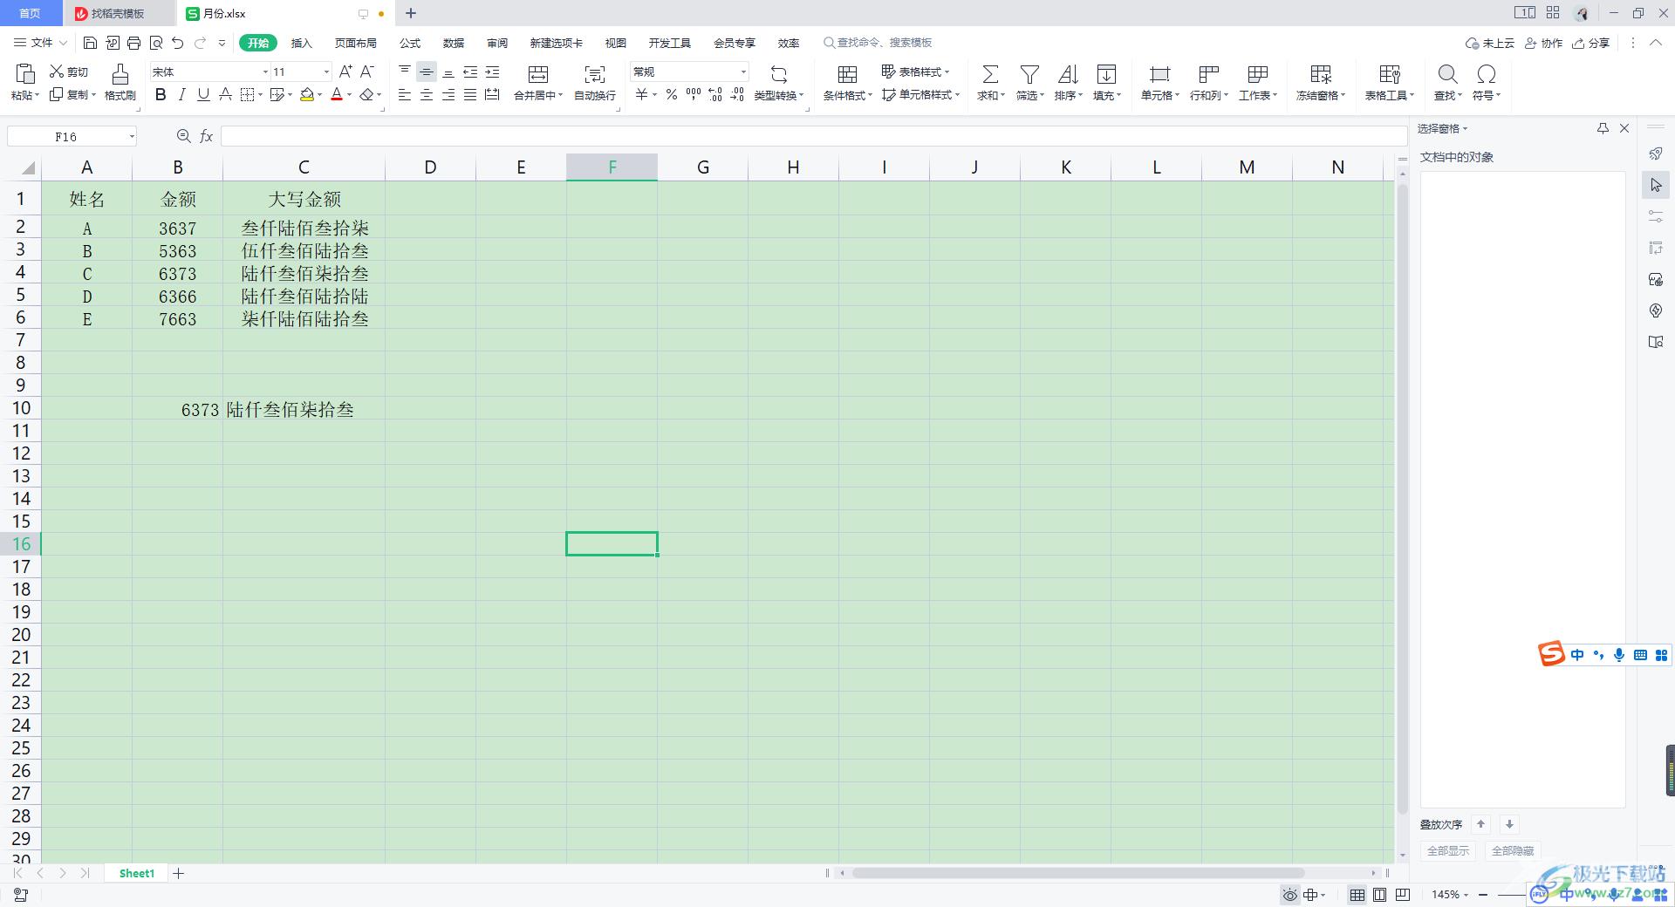Expand the Name Box dropdown
This screenshot has height=907, width=1675.
pyautogui.click(x=132, y=136)
